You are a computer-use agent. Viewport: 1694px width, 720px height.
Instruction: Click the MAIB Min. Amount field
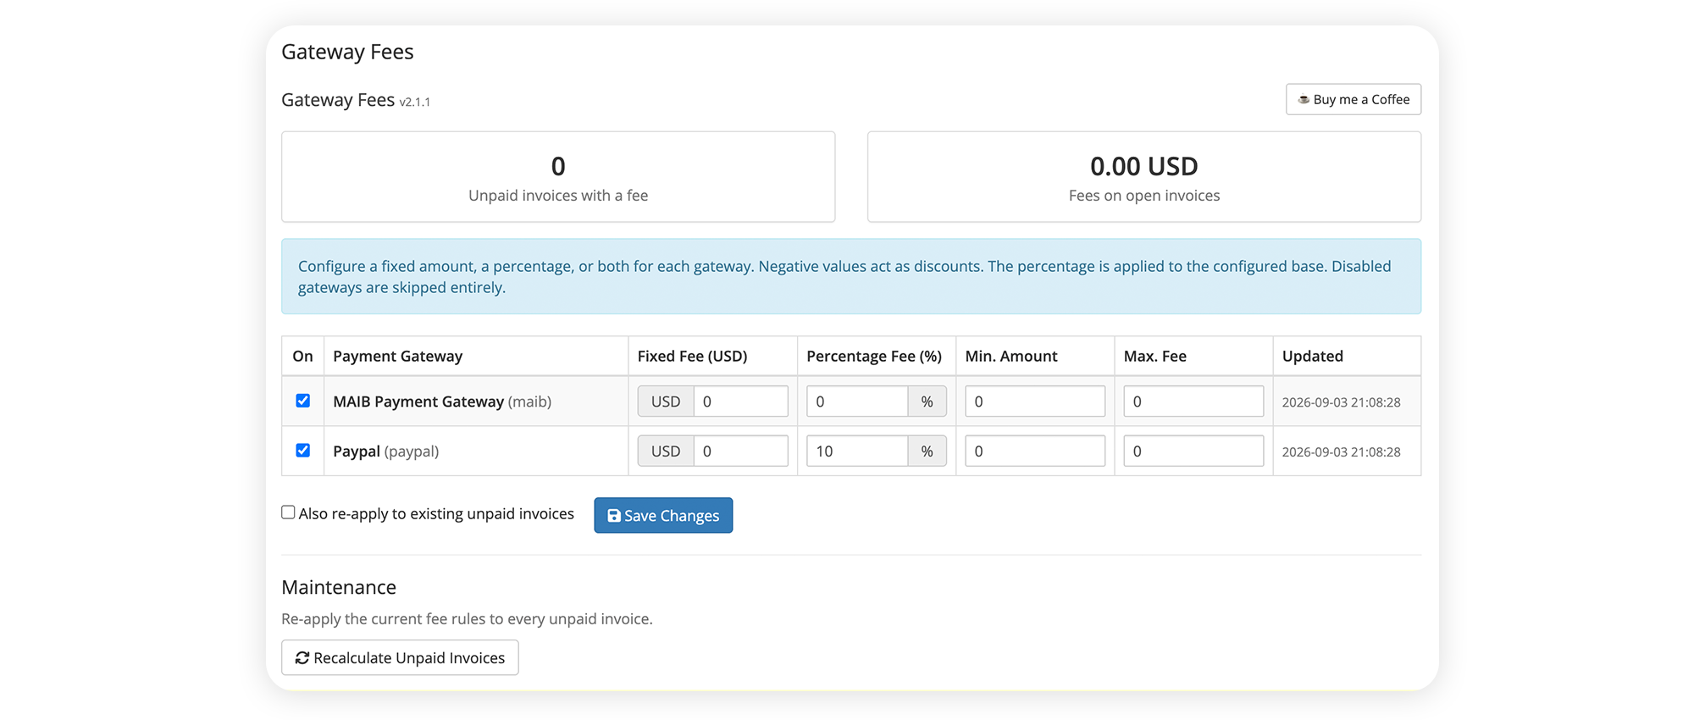coord(1035,402)
